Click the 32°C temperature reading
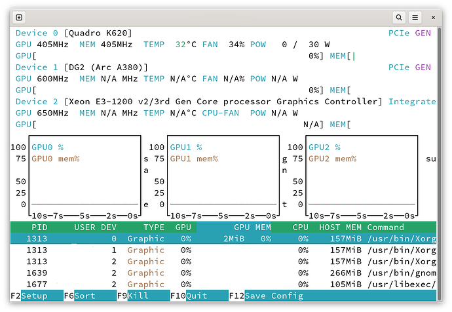Screen dimensions: 452x312 (185, 45)
